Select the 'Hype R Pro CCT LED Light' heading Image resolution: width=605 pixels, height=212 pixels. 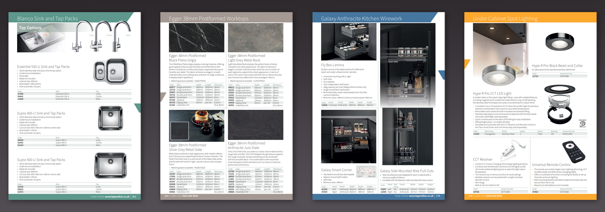click(x=492, y=94)
